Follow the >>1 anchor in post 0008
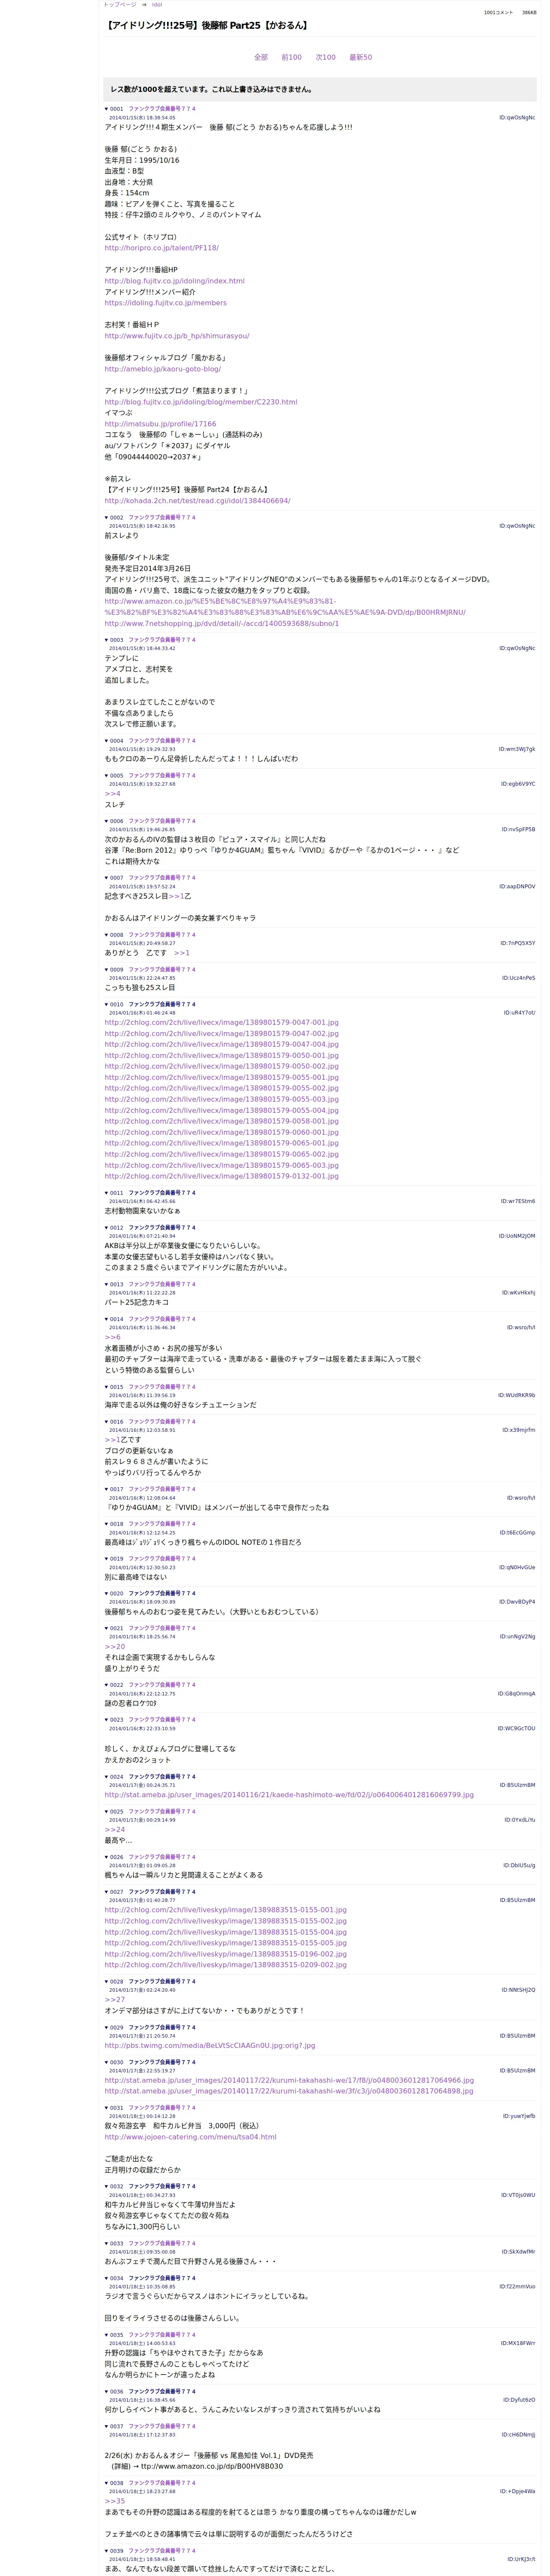The image size is (550, 2576). click(182, 953)
